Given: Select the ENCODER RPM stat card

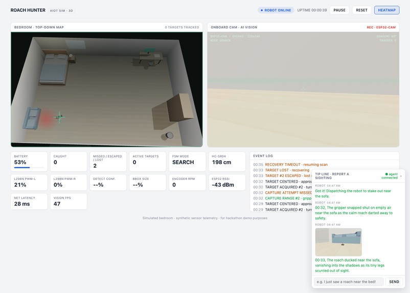Looking at the screenshot, I should (x=187, y=183).
